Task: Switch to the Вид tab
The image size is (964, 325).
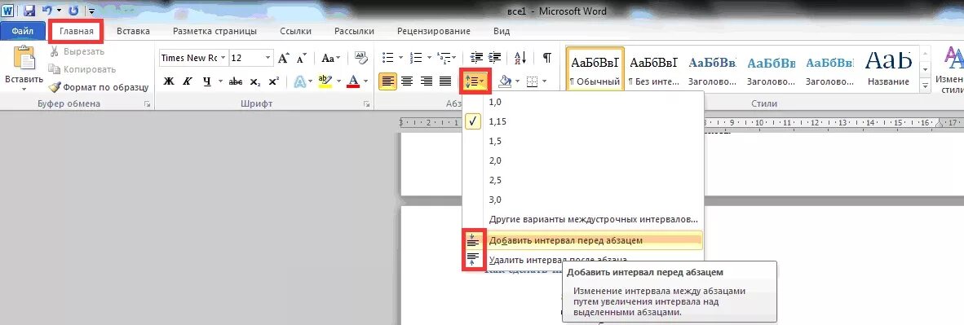Action: tap(502, 31)
